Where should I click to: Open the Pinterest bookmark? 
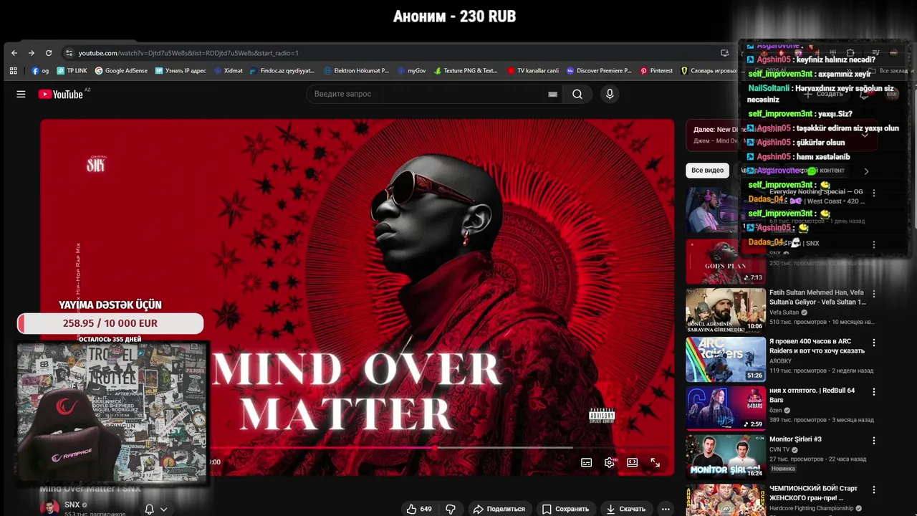coord(656,71)
